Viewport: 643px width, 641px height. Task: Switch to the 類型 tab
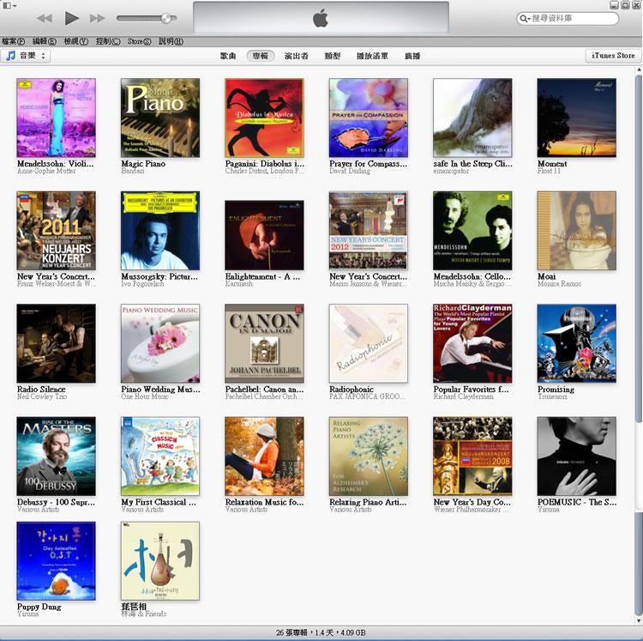coord(332,56)
